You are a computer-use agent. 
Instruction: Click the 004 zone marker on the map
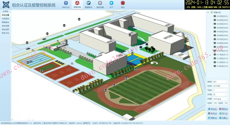[79, 19]
